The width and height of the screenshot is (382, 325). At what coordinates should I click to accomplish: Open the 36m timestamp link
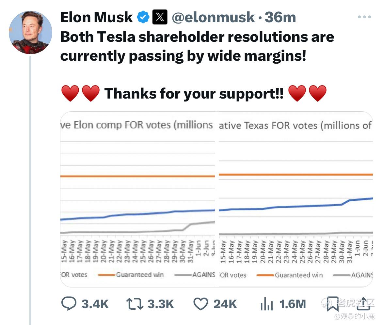(280, 17)
